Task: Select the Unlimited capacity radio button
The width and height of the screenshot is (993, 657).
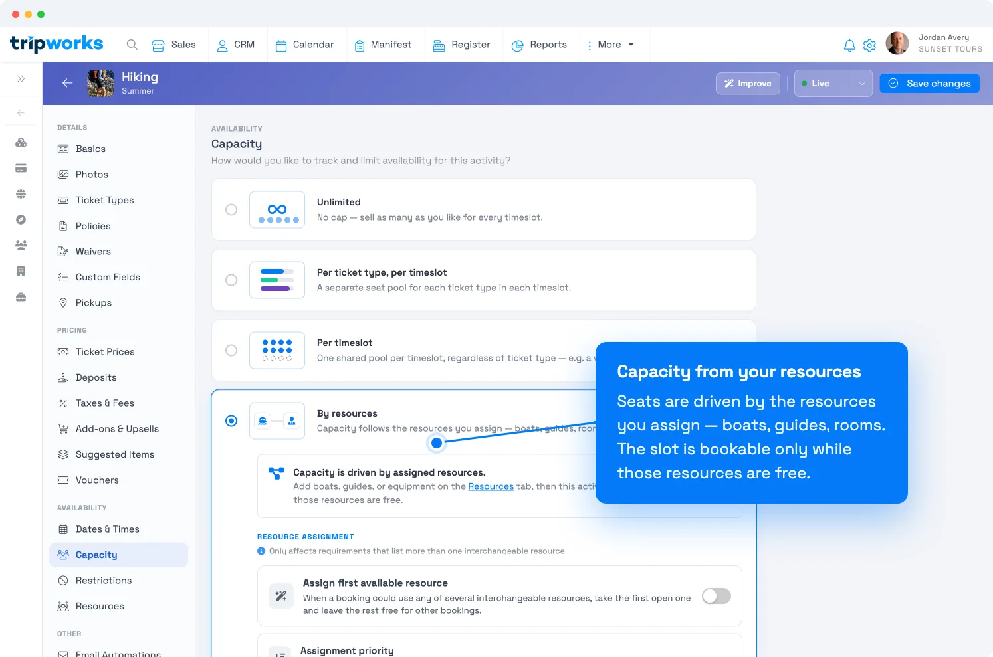Action: (x=231, y=210)
